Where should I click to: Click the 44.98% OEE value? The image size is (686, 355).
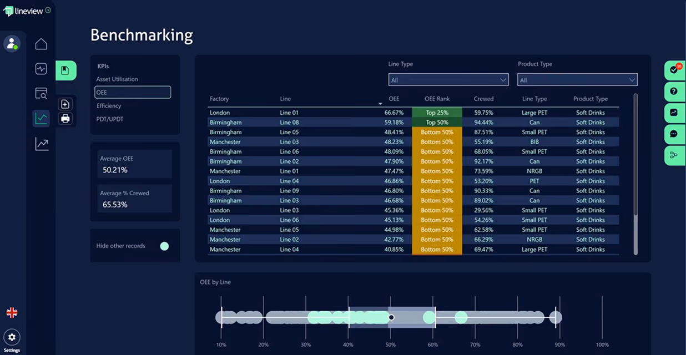click(394, 230)
